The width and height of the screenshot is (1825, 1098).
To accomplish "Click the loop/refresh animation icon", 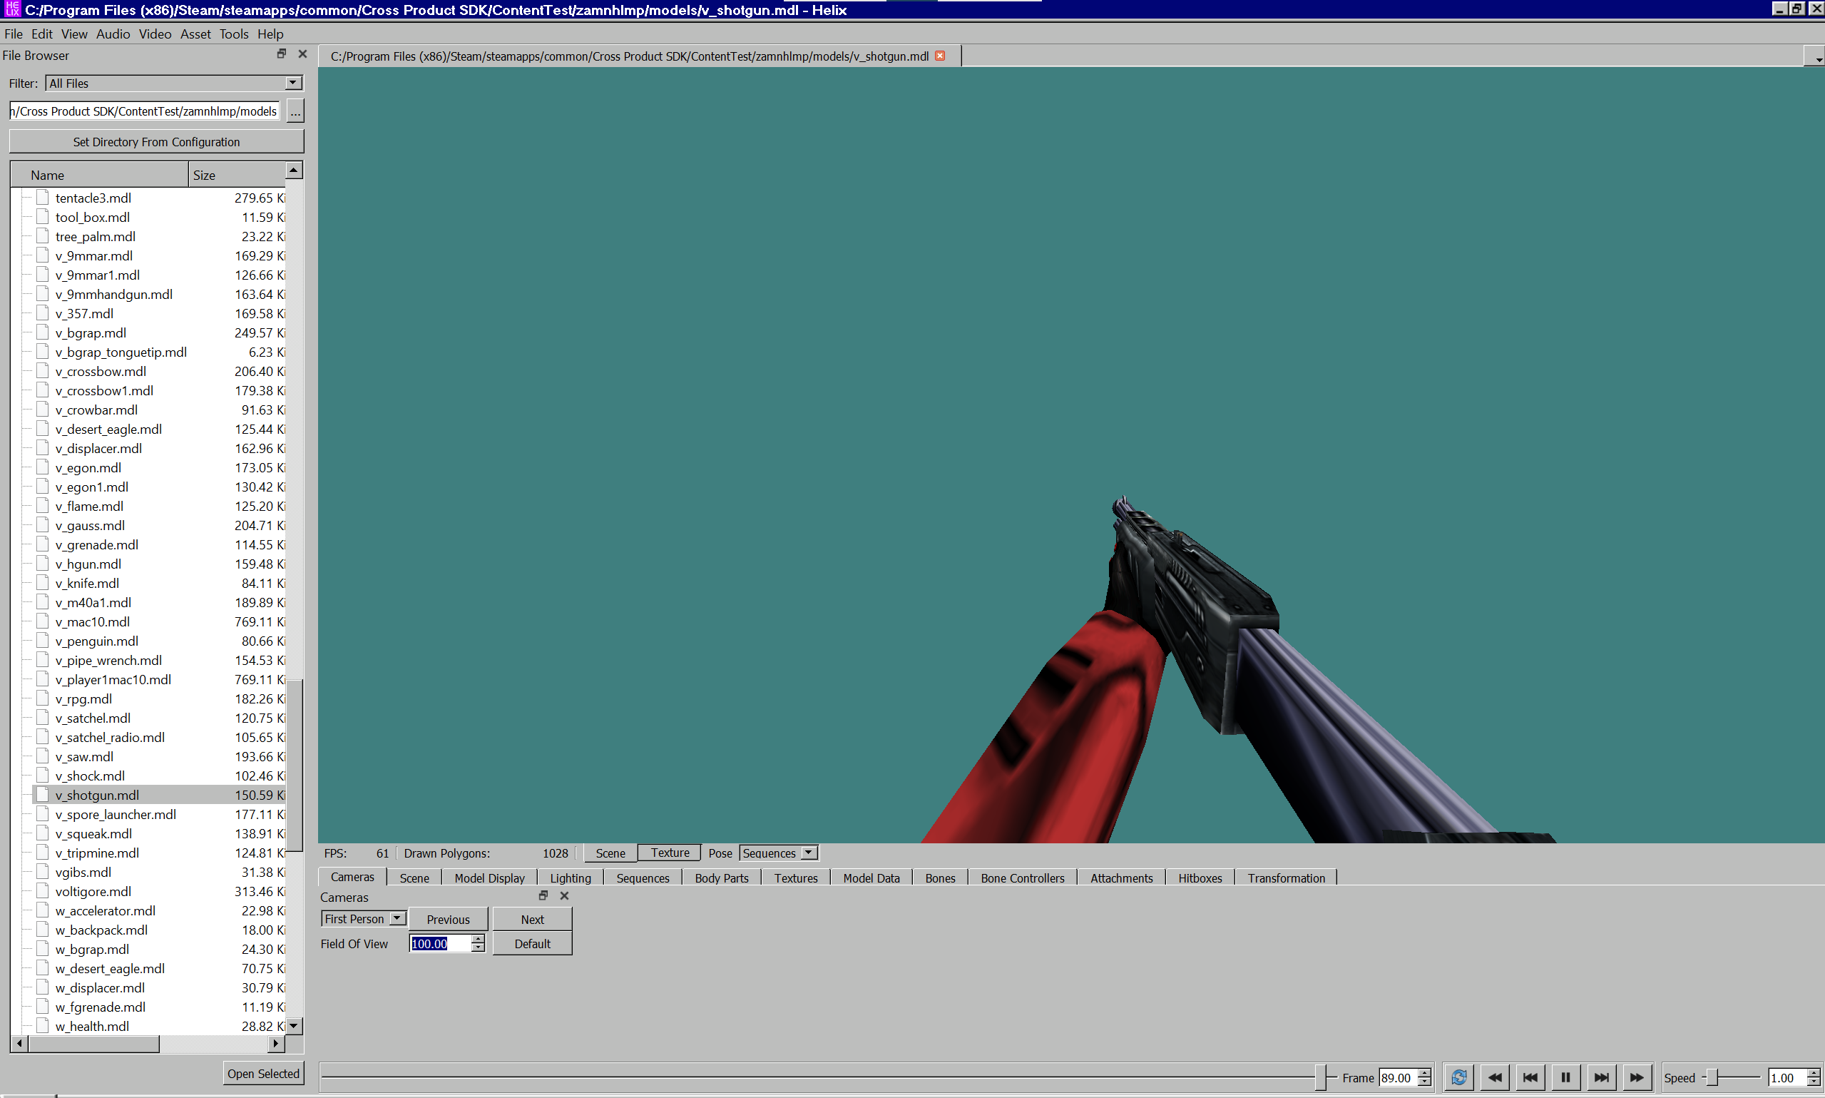I will (x=1458, y=1077).
